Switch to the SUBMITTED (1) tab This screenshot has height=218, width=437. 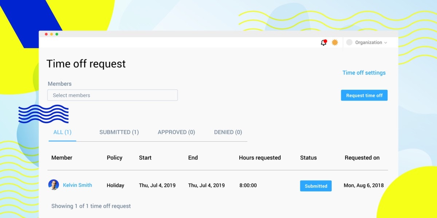[x=119, y=132]
